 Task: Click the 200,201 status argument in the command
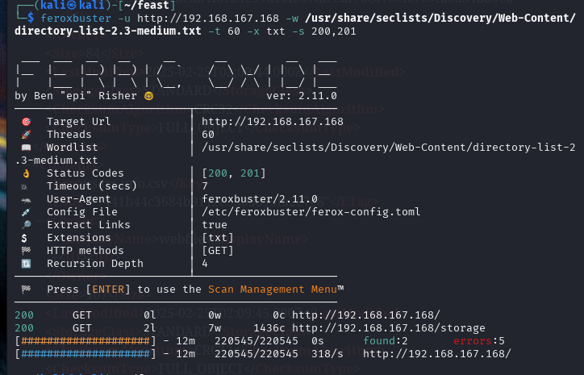point(334,31)
